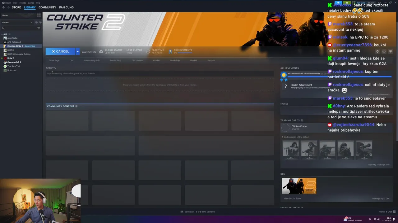
Task: Click Manage My 2 DLC
Action: click(x=381, y=199)
